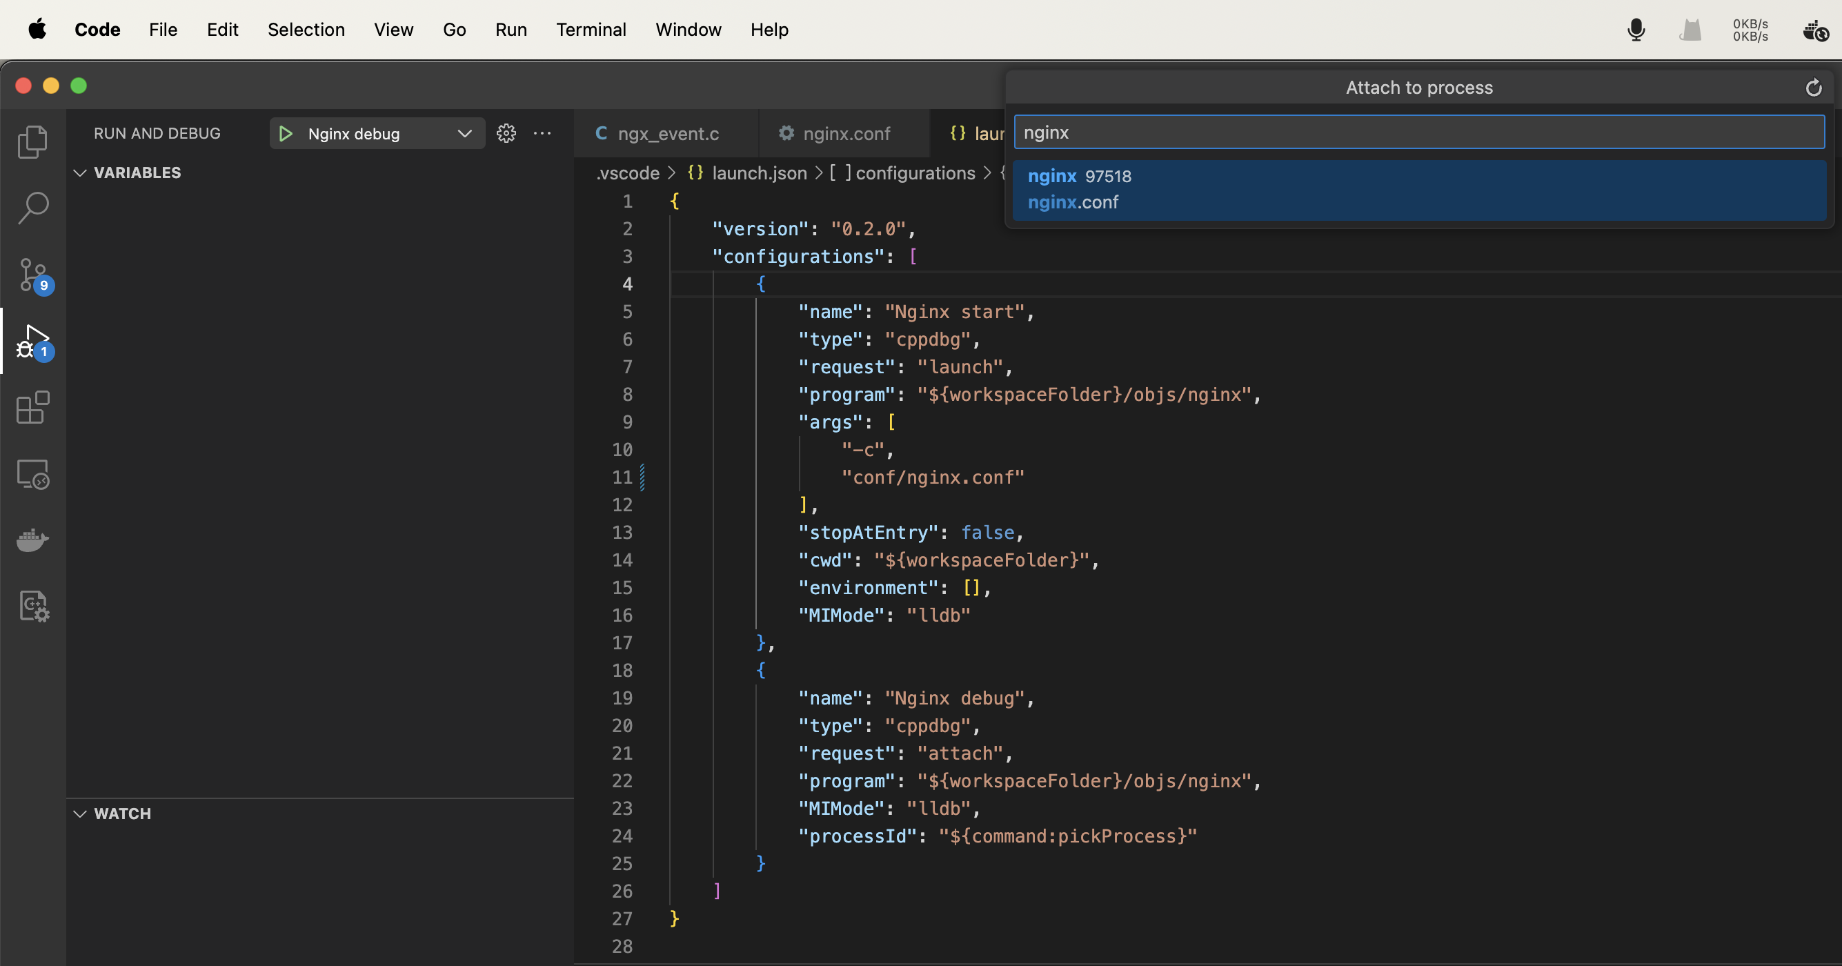The image size is (1842, 966).
Task: Open the Search view in activity bar
Action: [x=32, y=208]
